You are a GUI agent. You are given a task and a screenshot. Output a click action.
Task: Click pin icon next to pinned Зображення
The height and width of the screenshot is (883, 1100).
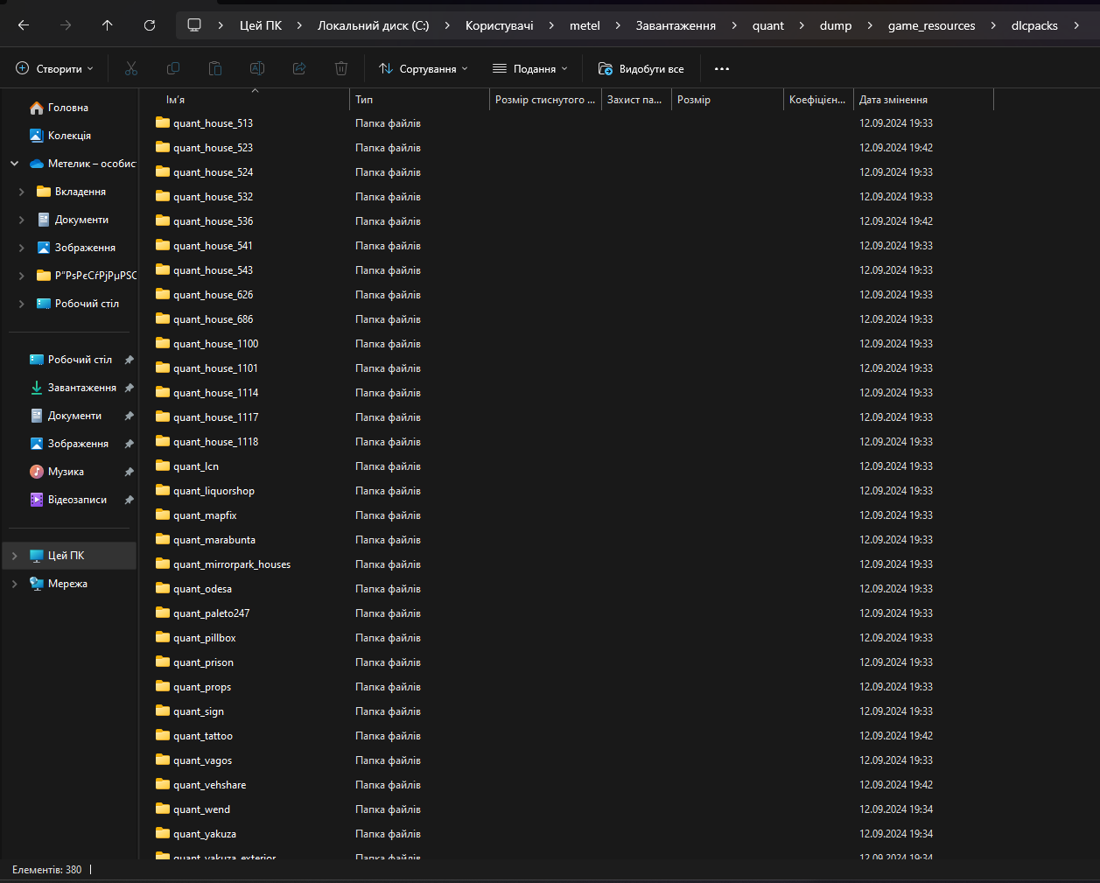click(130, 444)
